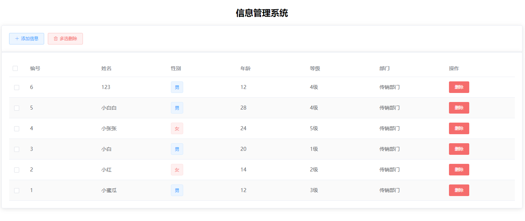Delete the 小张张 record

coord(459,128)
